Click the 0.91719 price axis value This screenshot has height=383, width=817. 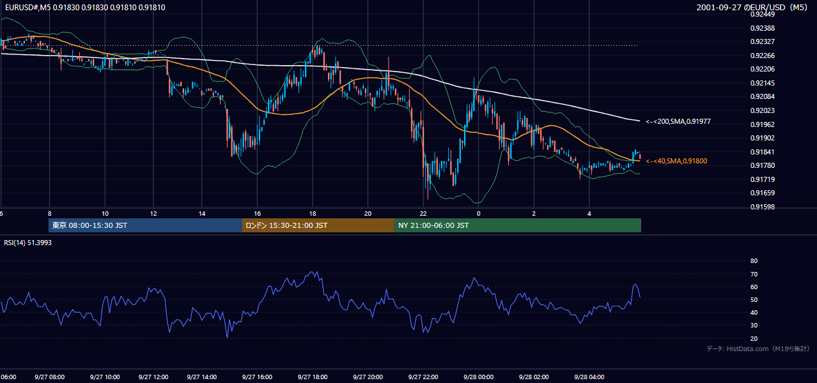[x=761, y=179]
